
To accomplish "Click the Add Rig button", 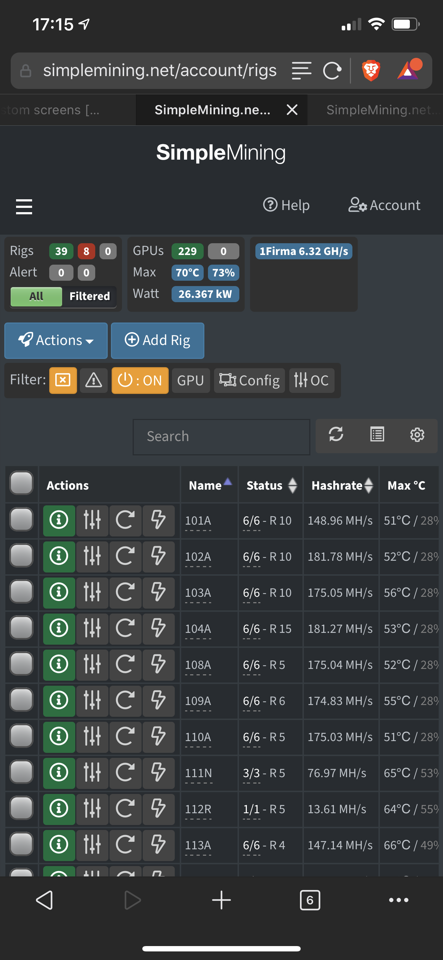I will [157, 341].
